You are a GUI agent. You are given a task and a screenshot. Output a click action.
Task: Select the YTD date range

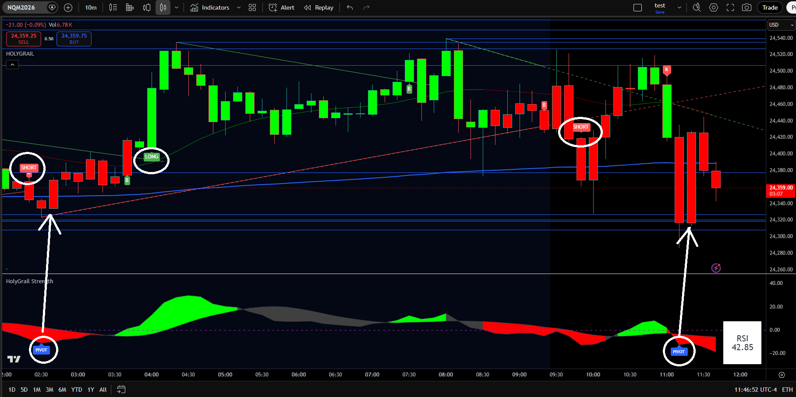coord(77,390)
